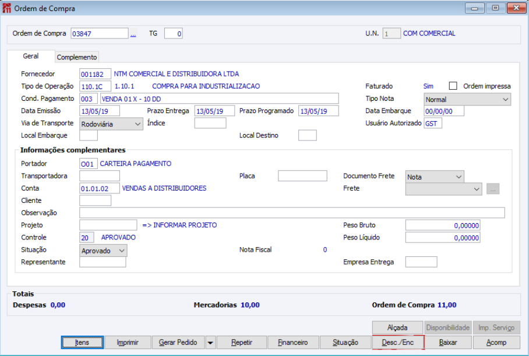Open the arrow menu beside Gerar Pedido
The width and height of the screenshot is (529, 356).
click(x=210, y=343)
